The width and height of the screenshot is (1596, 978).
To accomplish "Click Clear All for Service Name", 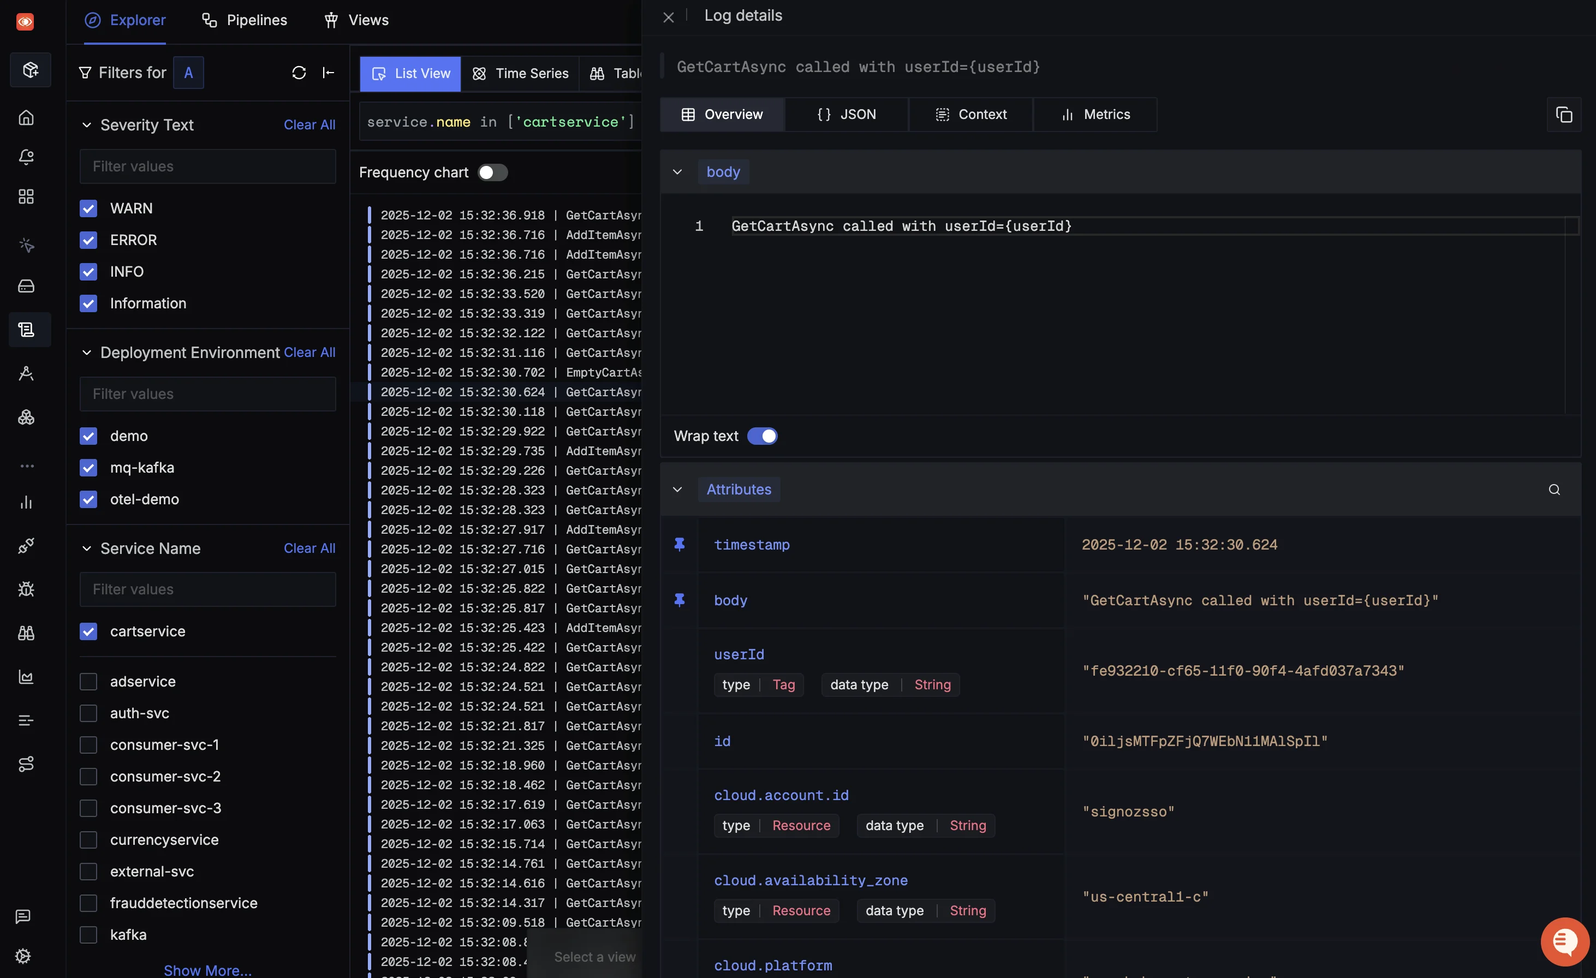I will pyautogui.click(x=309, y=548).
